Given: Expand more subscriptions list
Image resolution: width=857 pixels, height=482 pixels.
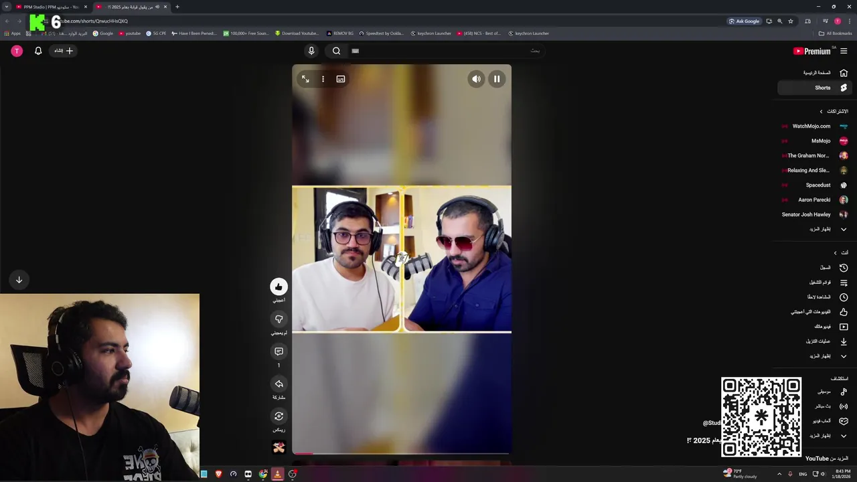Looking at the screenshot, I should pos(815,229).
